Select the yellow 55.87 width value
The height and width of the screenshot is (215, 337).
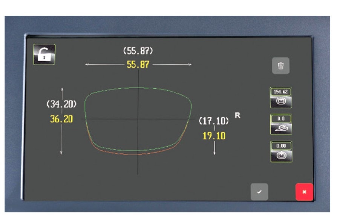pyautogui.click(x=138, y=65)
